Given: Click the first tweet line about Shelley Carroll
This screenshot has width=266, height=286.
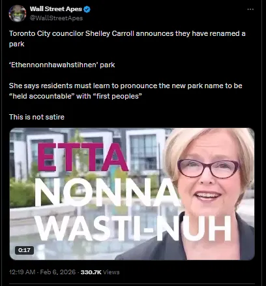Looking at the screenshot, I should click(127, 33).
